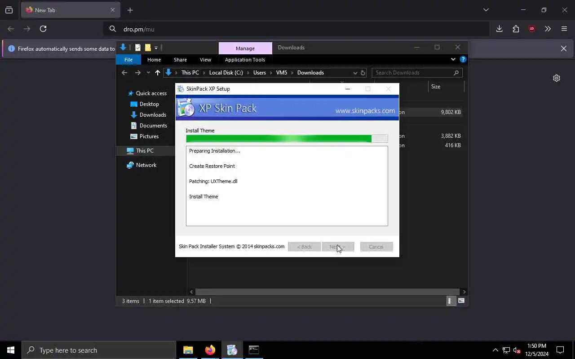Open New Tab settings gear

(557, 78)
